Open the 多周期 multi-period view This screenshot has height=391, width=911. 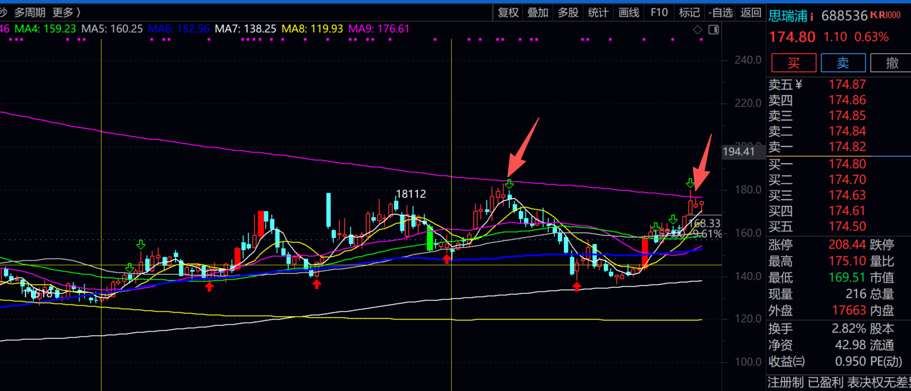pos(30,13)
